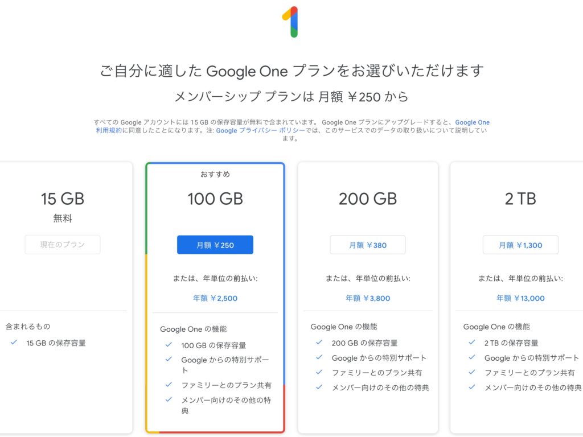
Task: Open the Google プライバシー ポリシー link
Action: tap(260, 130)
